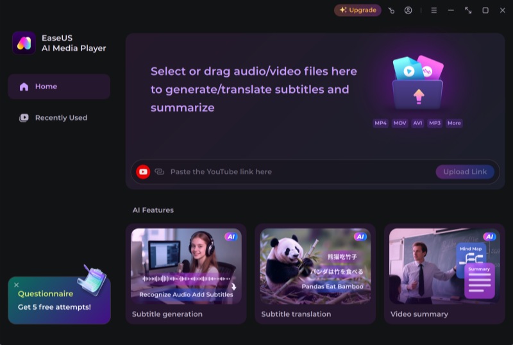
Task: Close the Questionnaire banner
Action: click(17, 285)
